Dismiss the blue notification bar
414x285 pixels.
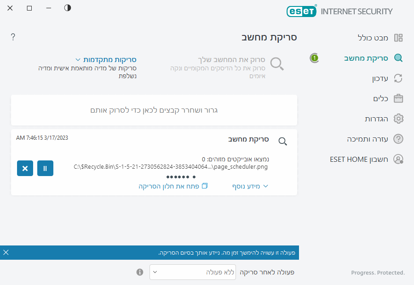[x=6, y=252]
